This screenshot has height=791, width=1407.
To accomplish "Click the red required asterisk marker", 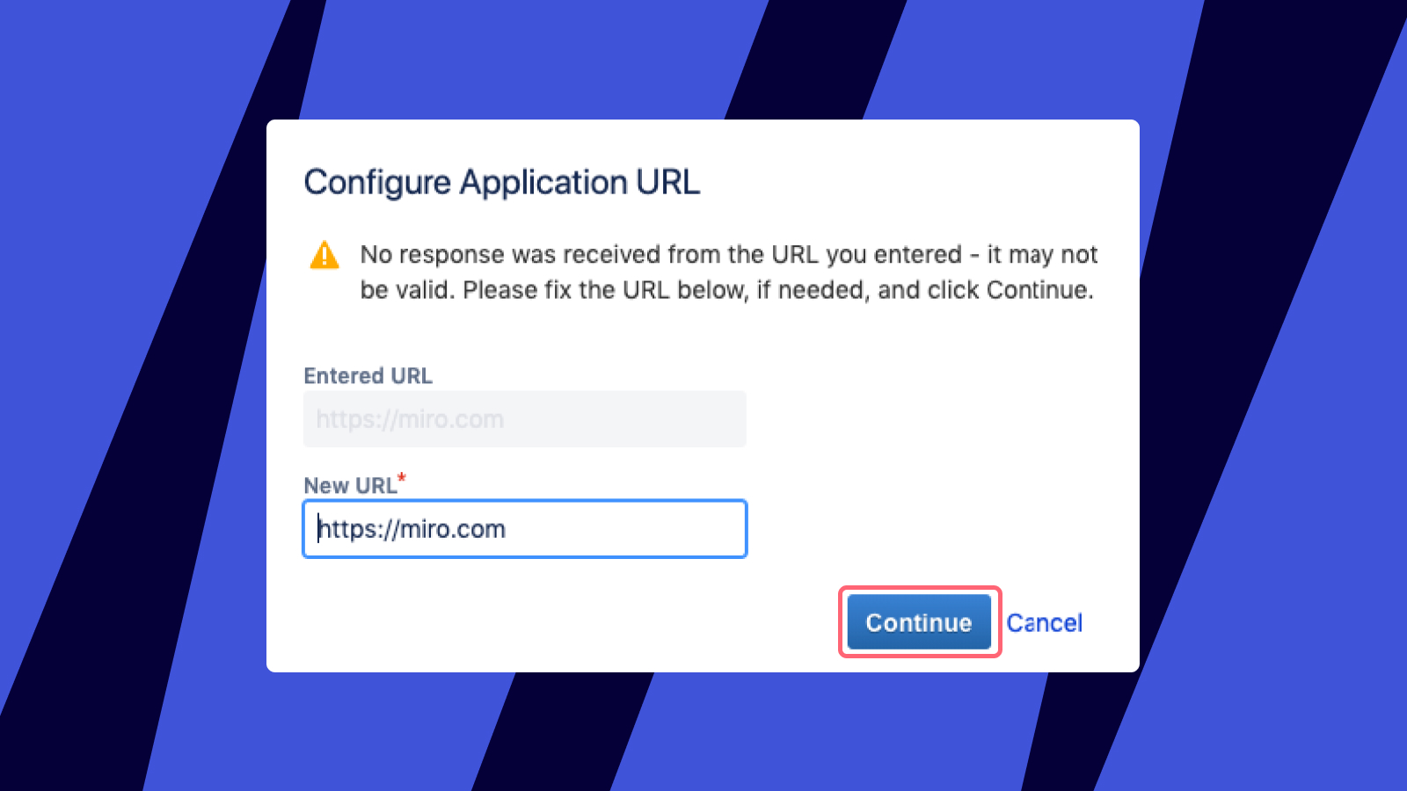I will tap(402, 477).
